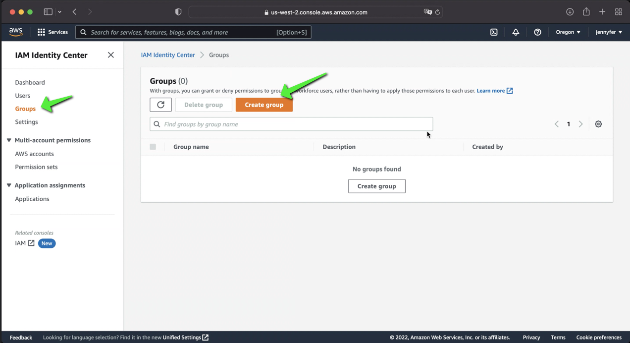Open table preferences gear icon
Screen dimensions: 630x343
pyautogui.click(x=598, y=124)
